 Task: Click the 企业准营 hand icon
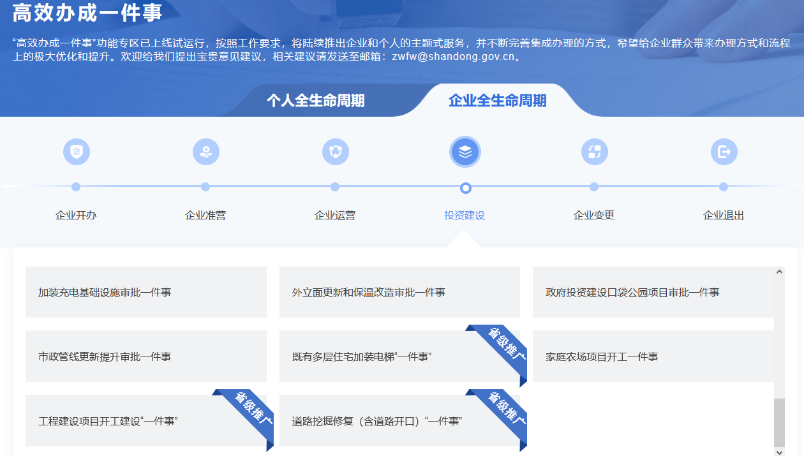pos(205,152)
